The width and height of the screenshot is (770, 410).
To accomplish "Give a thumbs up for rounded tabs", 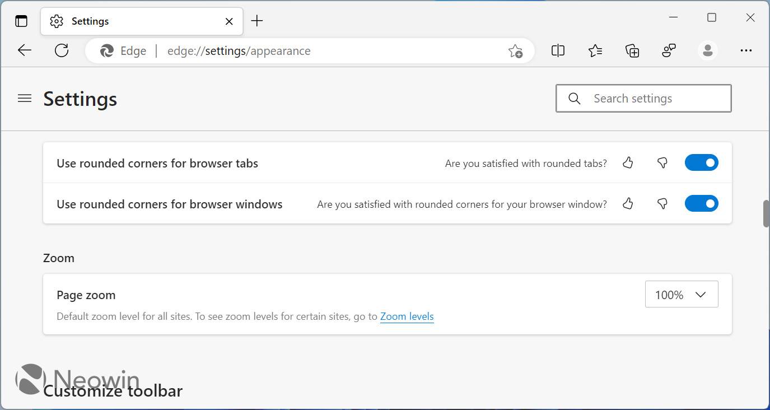I will 628,162.
